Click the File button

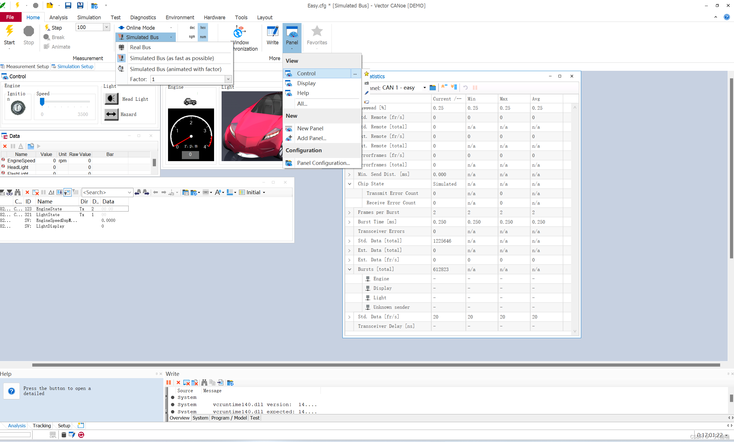10,17
